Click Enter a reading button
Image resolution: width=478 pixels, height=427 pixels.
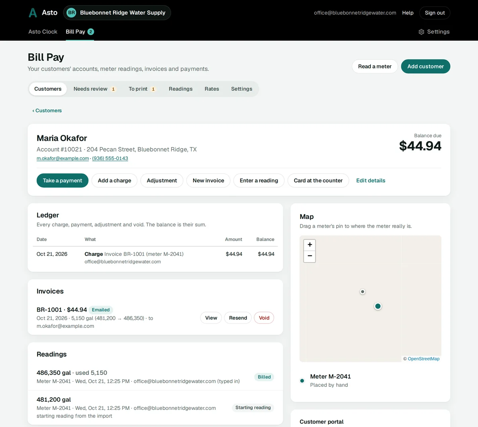pos(259,181)
